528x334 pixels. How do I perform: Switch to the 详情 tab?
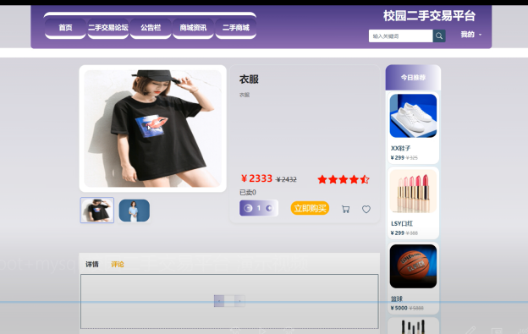click(x=92, y=265)
